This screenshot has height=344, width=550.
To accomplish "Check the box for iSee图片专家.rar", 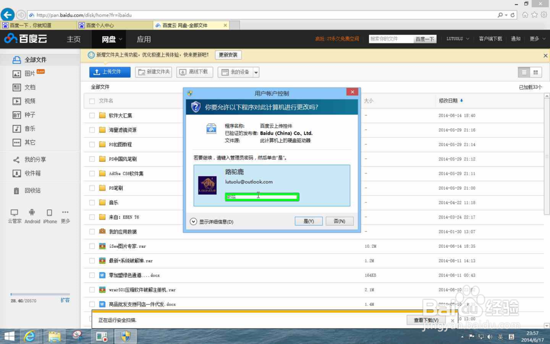I will click(x=92, y=246).
